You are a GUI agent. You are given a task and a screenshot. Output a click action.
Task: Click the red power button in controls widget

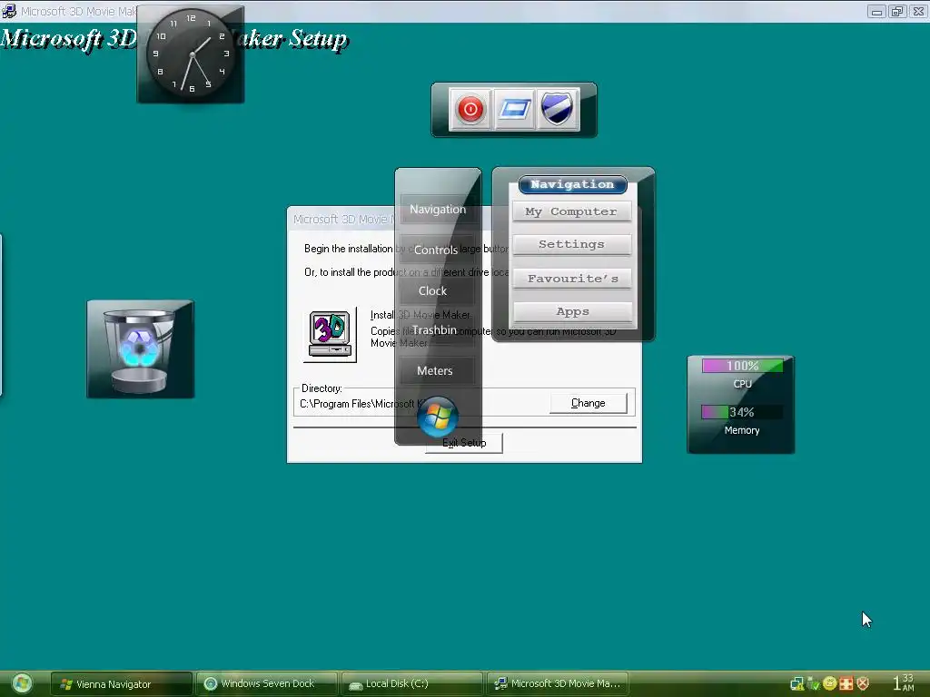[x=470, y=110]
